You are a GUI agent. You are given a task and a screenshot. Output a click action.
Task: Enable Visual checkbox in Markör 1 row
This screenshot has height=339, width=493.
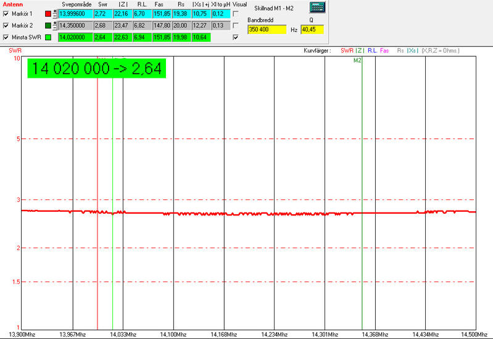[x=236, y=14]
